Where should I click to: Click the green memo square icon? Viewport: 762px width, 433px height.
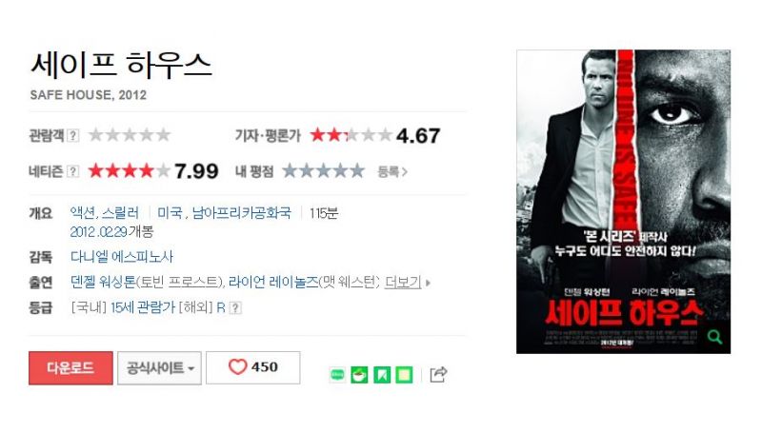(404, 375)
